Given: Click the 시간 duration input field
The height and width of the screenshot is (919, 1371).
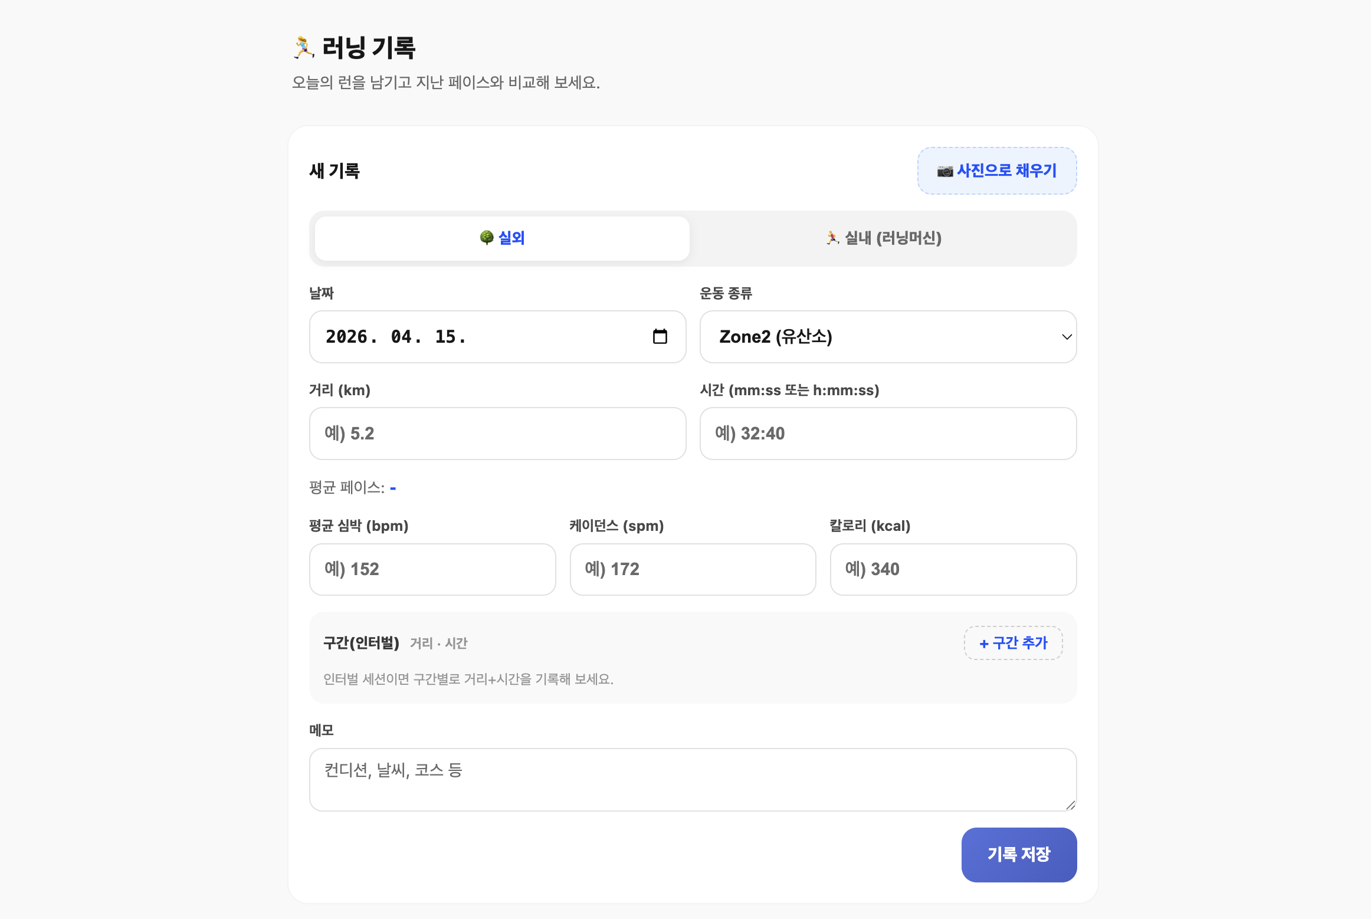Looking at the screenshot, I should pyautogui.click(x=888, y=434).
